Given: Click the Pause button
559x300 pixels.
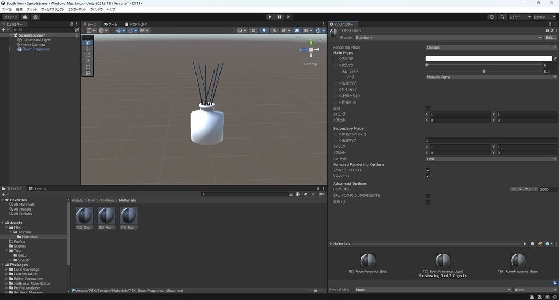Looking at the screenshot, I should point(279,17).
